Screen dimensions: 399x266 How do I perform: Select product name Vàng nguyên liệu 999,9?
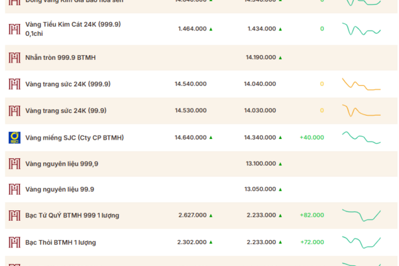pyautogui.click(x=62, y=164)
